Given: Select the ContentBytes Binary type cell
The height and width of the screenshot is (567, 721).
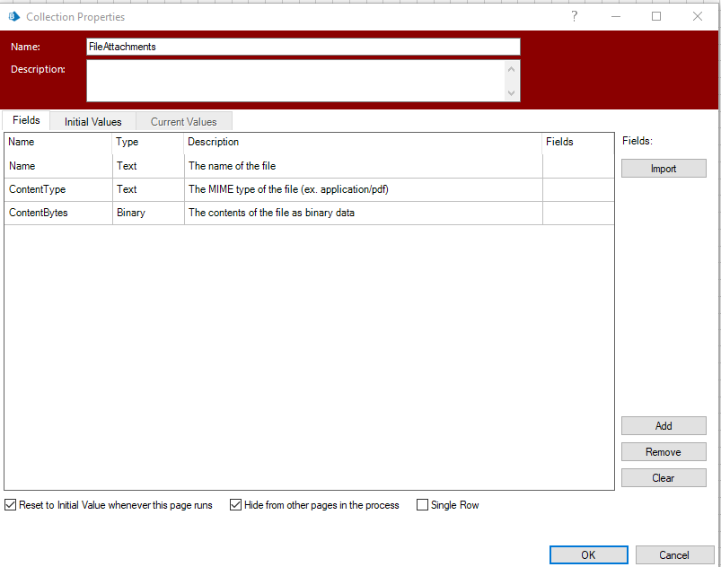Looking at the screenshot, I should click(x=148, y=214).
